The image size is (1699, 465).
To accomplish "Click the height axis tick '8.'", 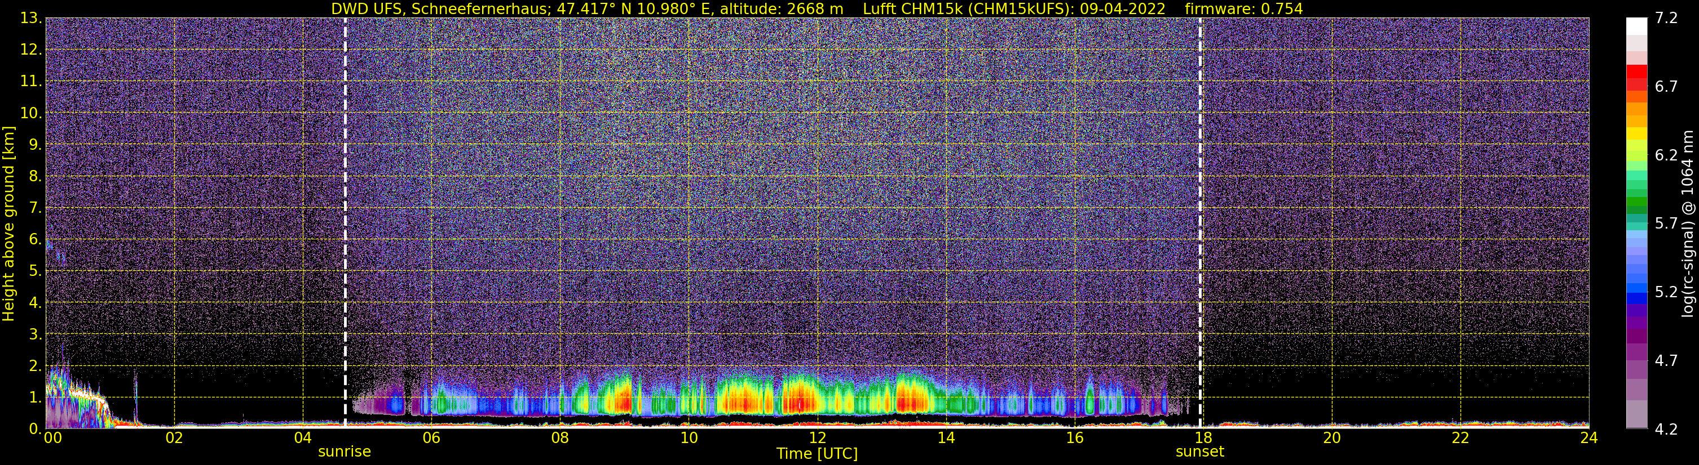I will (x=35, y=177).
